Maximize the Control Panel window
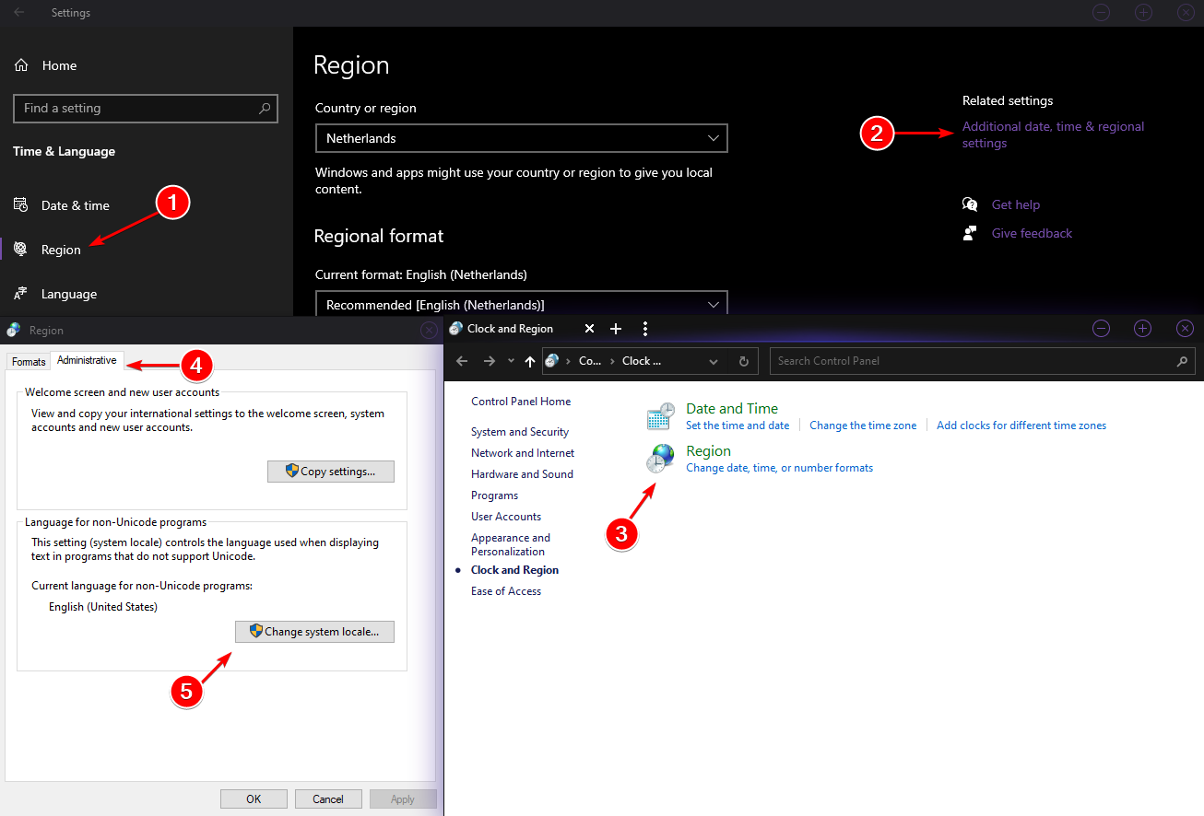The image size is (1204, 816). point(1143,328)
